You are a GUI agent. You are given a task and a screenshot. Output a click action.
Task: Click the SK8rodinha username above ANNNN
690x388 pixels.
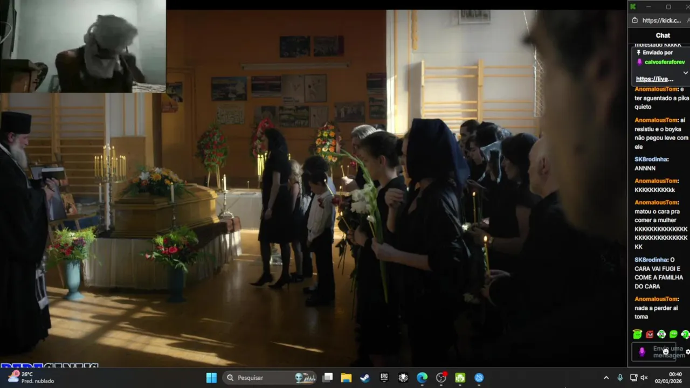pos(650,160)
